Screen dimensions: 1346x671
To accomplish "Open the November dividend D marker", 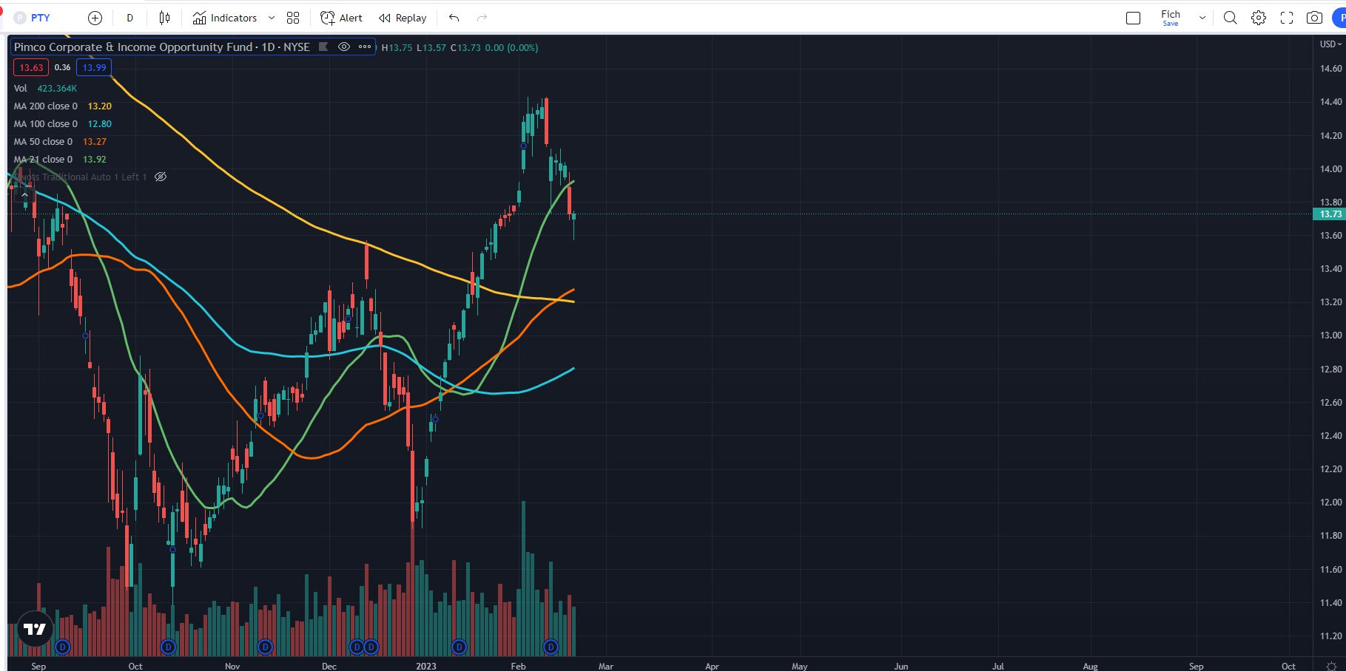I will click(x=265, y=647).
